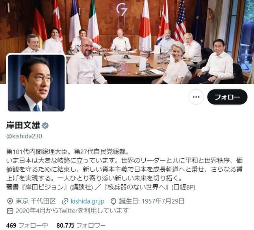Click the verified badge next to 岸田文雄
Image resolution: width=254 pixels, height=230 pixels.
[x=45, y=126]
